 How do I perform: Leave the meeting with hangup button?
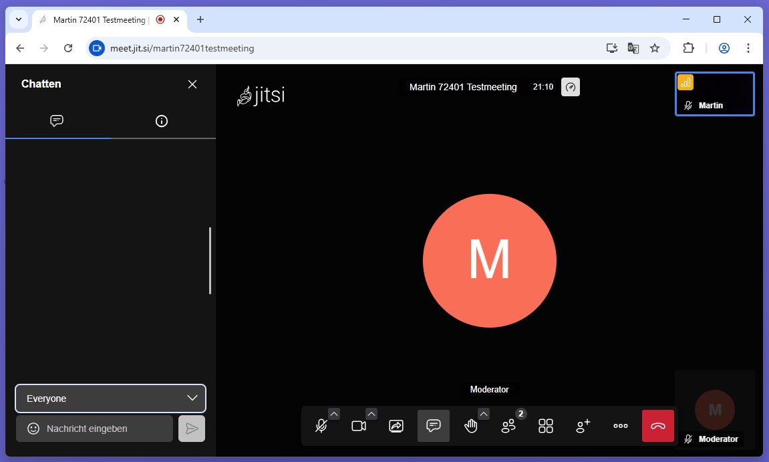(658, 426)
